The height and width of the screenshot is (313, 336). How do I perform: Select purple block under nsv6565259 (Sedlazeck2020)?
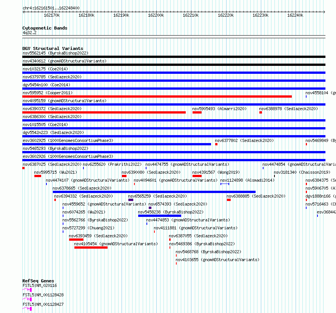[131, 200]
